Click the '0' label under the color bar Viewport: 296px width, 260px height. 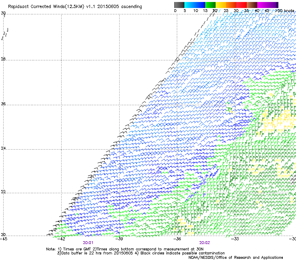coord(175,11)
